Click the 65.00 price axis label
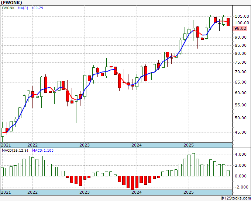Image resolution: width=251 pixels, height=201 pixels. pos(241,82)
